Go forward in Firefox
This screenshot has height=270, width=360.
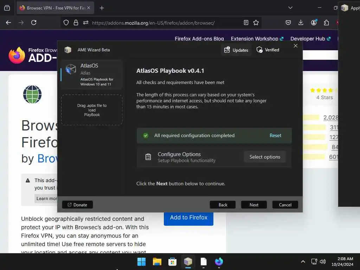tap(21, 22)
